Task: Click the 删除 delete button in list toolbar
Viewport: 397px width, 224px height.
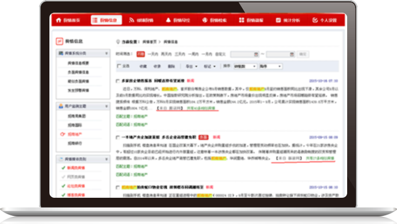Action: tap(171, 67)
